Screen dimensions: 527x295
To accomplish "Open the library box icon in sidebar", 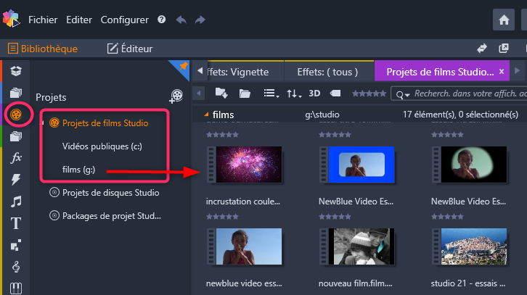I will 16,71.
